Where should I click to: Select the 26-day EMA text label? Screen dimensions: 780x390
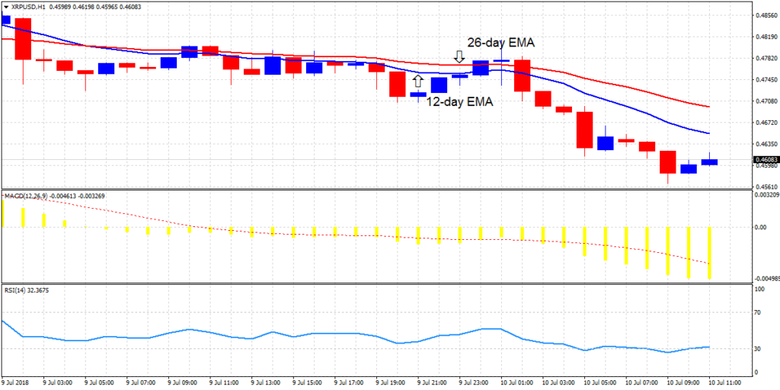(500, 43)
